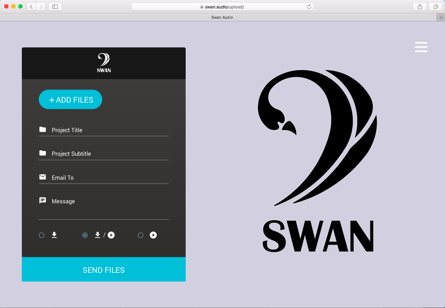Select the download-and-stream delivery radio button
Image resolution: width=445 pixels, height=308 pixels.
click(85, 235)
